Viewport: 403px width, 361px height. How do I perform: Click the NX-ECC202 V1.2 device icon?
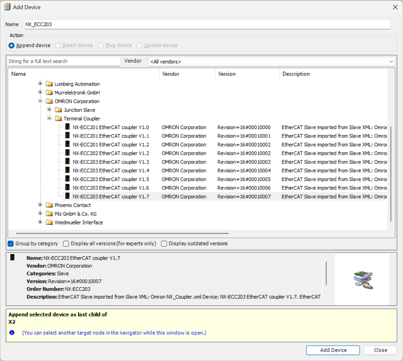pyautogui.click(x=67, y=153)
